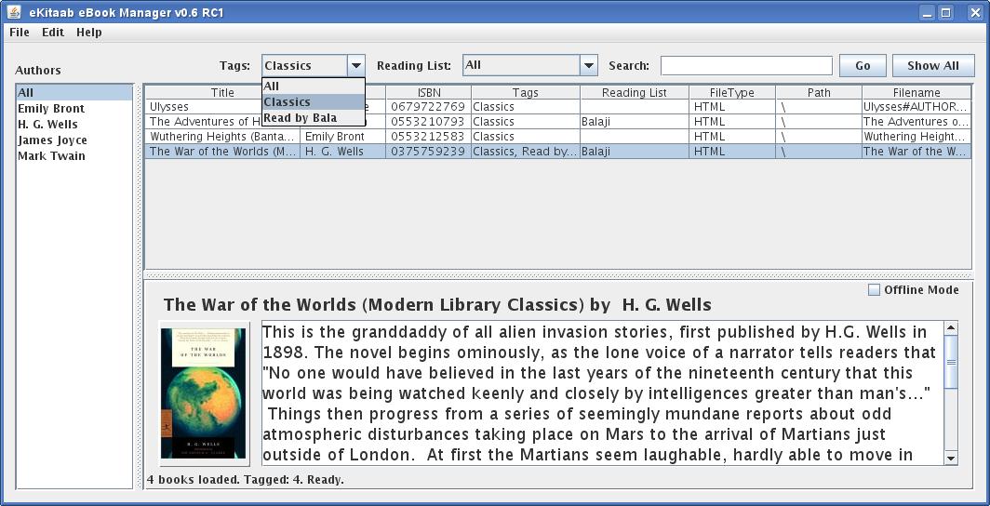
Task: Click the War of the Worlds cover thumbnail
Action: [204, 392]
